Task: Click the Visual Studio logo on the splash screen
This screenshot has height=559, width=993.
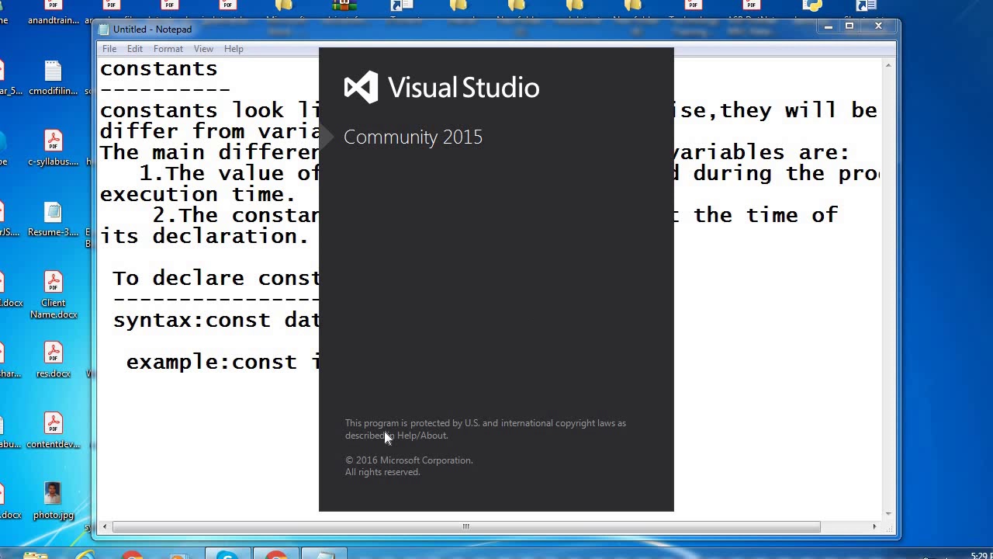Action: tap(361, 87)
